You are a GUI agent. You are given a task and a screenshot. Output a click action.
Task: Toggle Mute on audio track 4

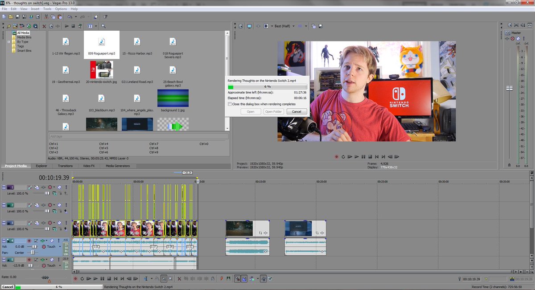(52, 241)
